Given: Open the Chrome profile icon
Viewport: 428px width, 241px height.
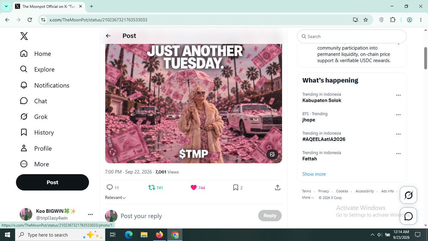Looking at the screenshot, I should 409,20.
